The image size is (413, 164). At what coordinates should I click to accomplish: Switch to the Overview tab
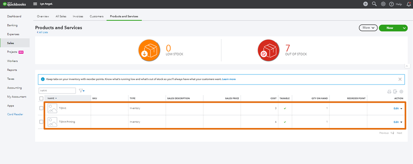pyautogui.click(x=43, y=16)
